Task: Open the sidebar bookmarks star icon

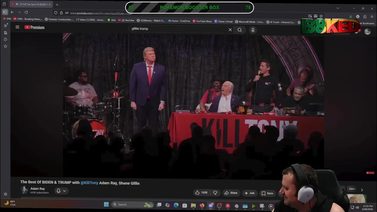Action: click(x=5, y=46)
